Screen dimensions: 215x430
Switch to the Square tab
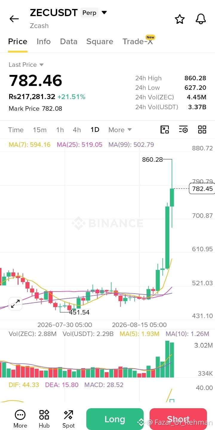(100, 41)
